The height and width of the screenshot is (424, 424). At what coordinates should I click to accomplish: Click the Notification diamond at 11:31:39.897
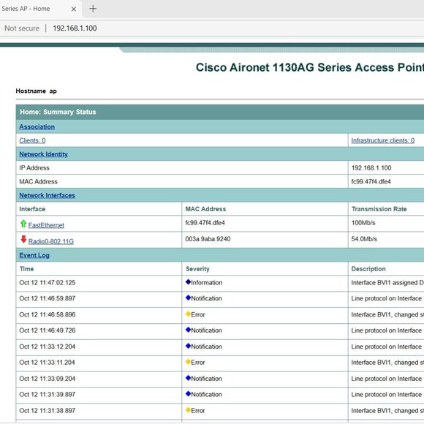tap(188, 394)
